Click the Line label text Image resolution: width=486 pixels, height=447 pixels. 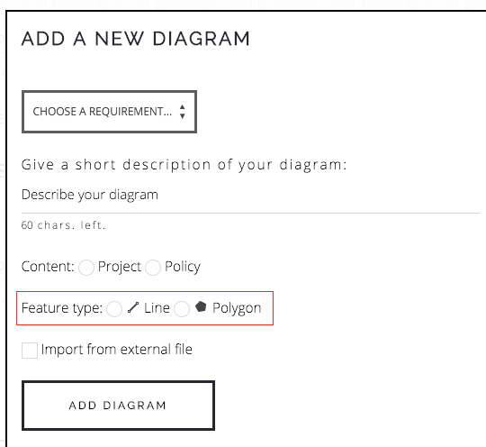tap(157, 308)
